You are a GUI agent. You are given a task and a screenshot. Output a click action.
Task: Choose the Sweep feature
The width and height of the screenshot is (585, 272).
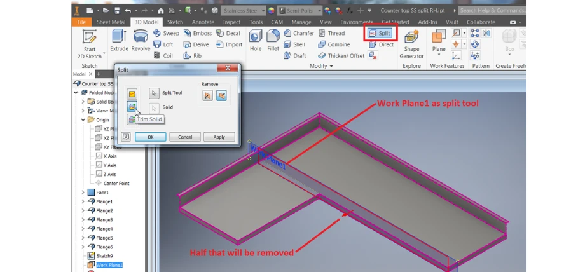[167, 33]
